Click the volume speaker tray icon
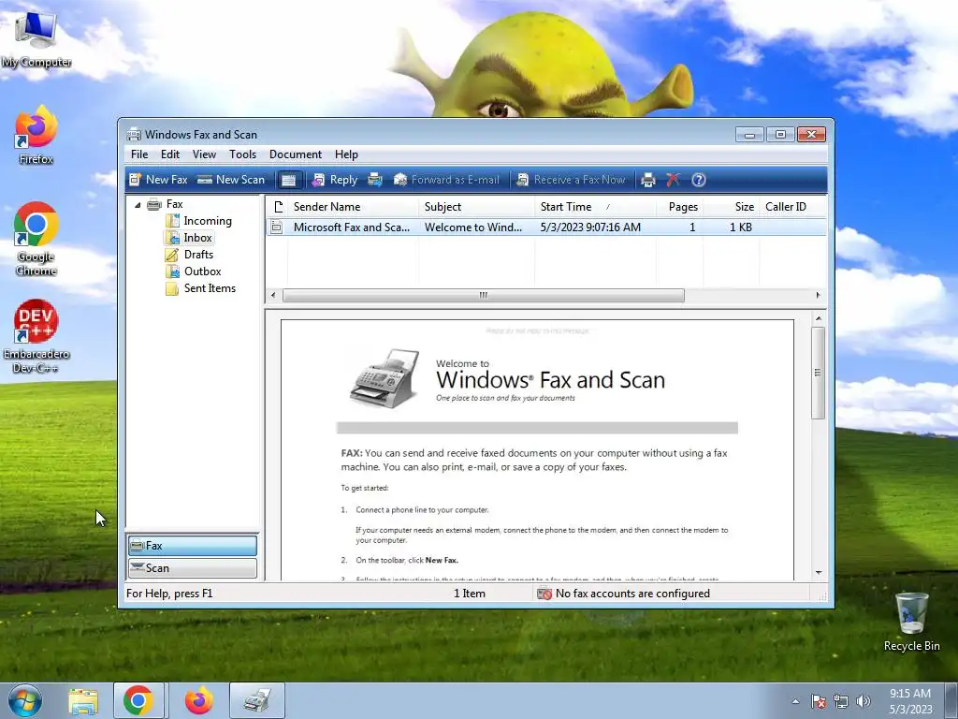The width and height of the screenshot is (958, 719). click(x=863, y=701)
